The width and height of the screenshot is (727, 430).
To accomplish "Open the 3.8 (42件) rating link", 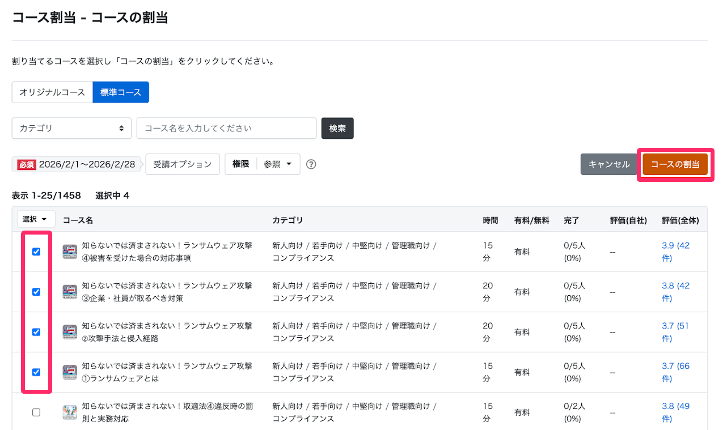I will 676,292.
